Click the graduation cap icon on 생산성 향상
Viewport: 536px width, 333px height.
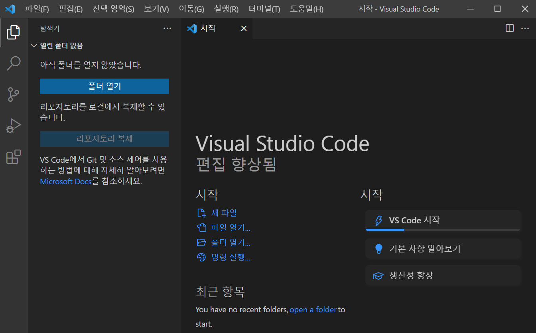click(378, 276)
